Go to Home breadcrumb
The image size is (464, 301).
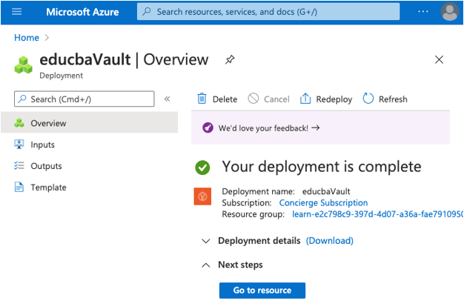click(x=27, y=38)
